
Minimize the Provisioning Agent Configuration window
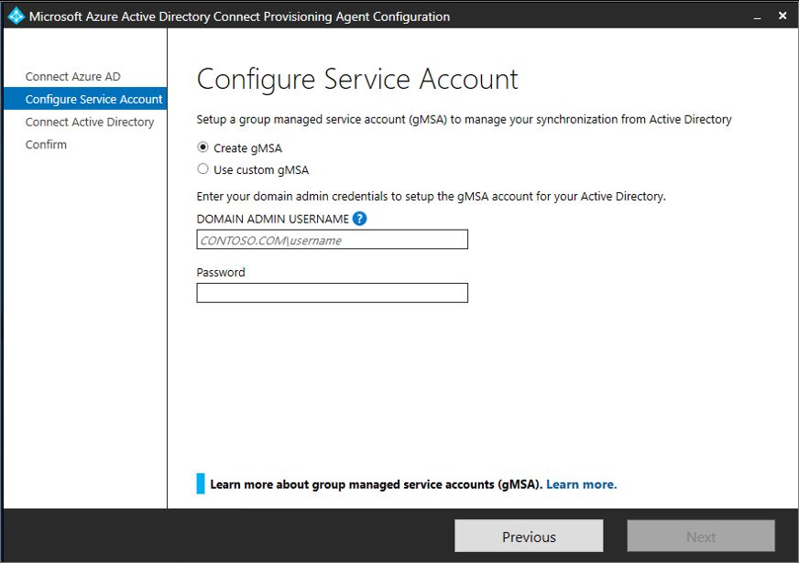pos(758,16)
